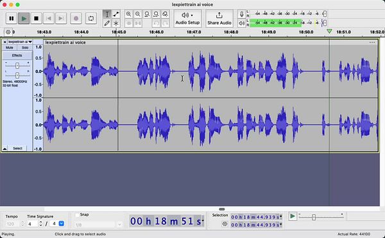Click the Undo icon
The width and height of the screenshot is (385, 238).
tap(156, 23)
